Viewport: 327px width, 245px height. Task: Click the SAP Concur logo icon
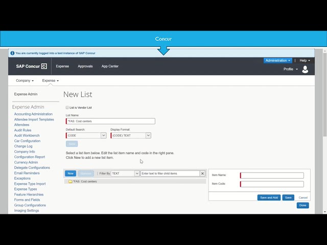(x=44, y=66)
